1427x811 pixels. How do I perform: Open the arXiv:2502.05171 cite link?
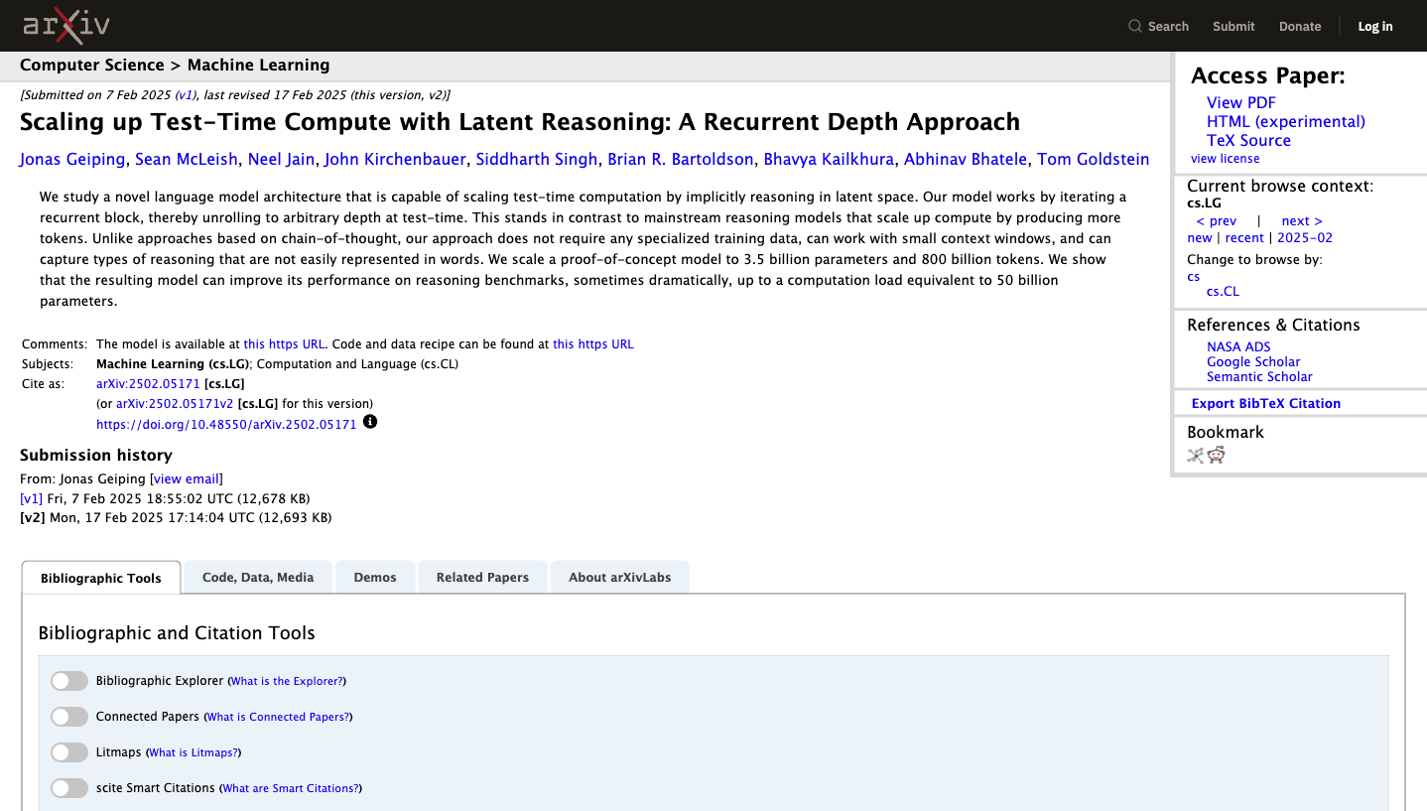pos(148,383)
